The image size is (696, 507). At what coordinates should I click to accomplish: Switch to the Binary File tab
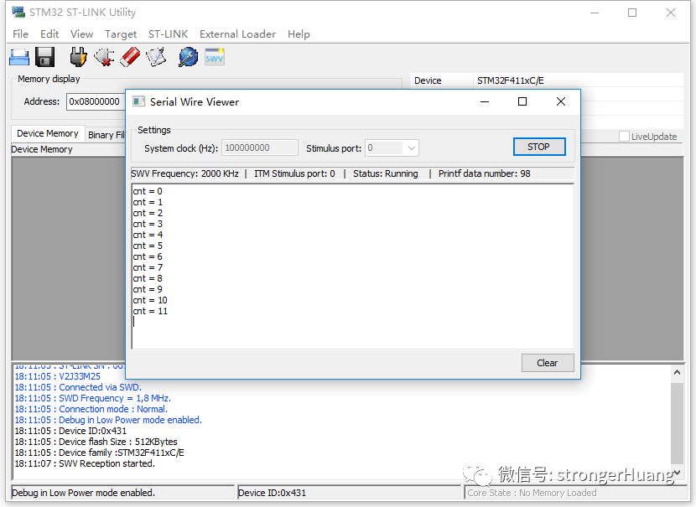106,135
